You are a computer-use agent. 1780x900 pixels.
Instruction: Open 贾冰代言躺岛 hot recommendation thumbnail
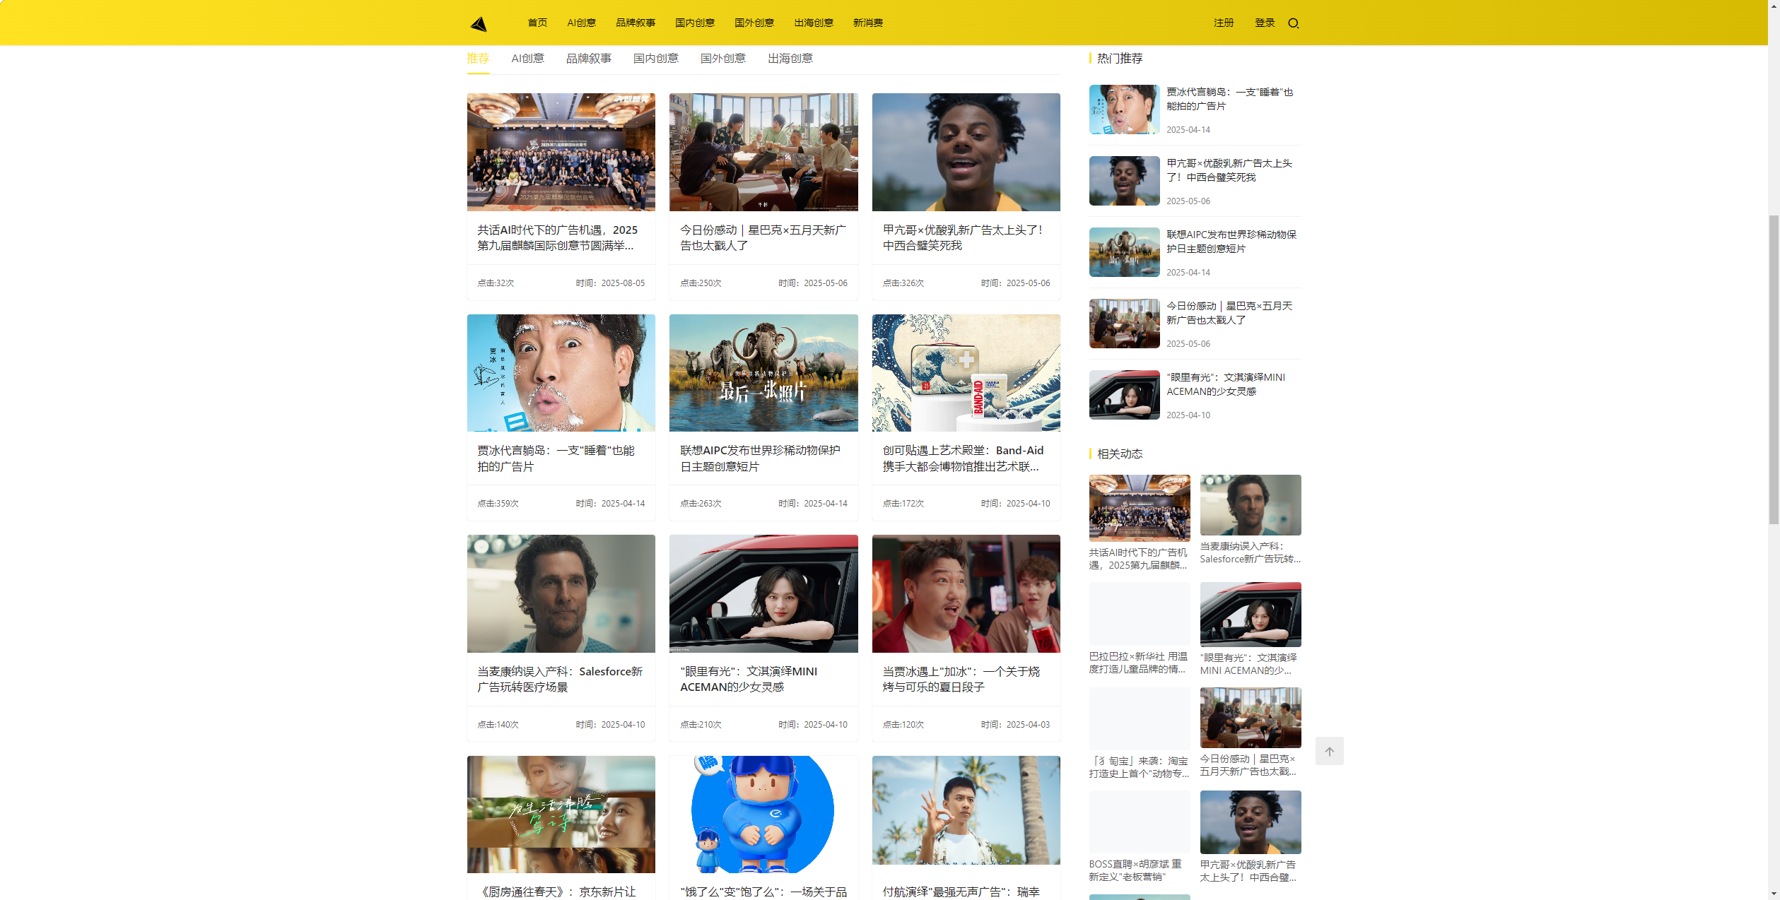coord(1124,109)
